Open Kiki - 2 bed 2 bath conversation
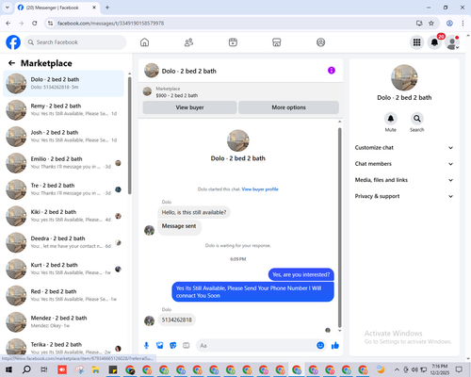This screenshot has width=471, height=377. pyautogui.click(x=63, y=216)
